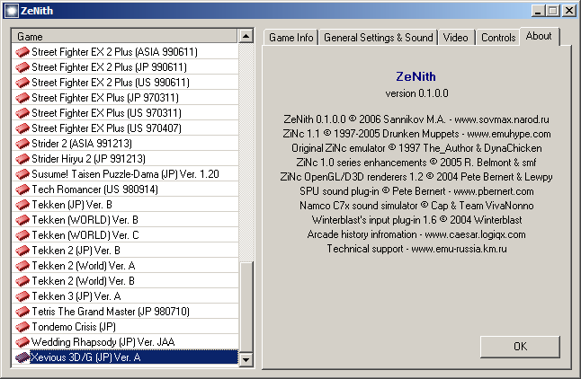
Task: Click chip icon for Street Fighter EX Plus (US 970311)
Action: point(22,113)
